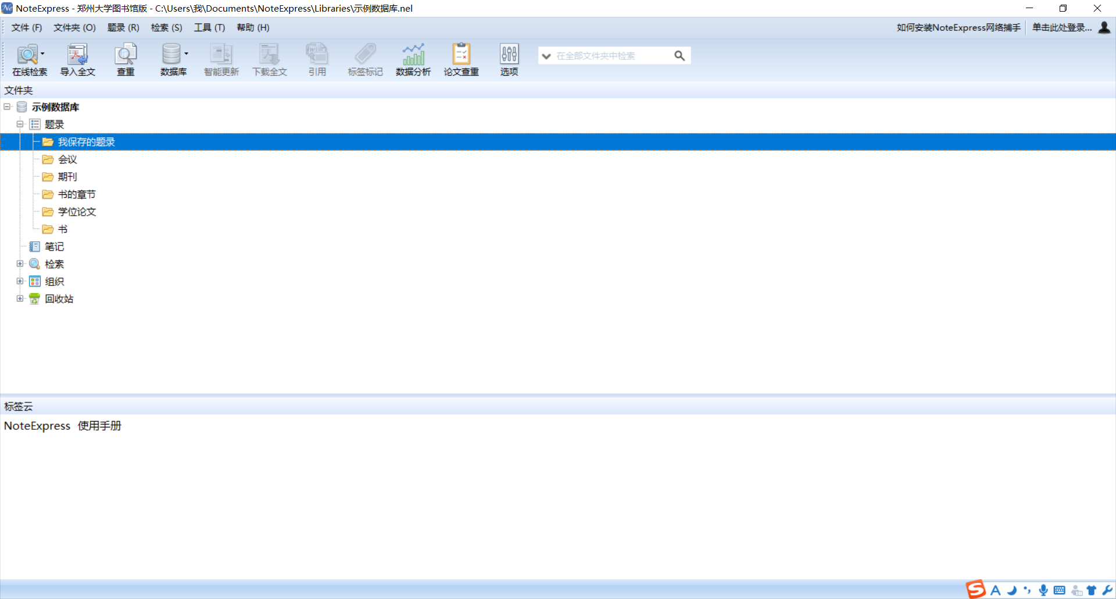Open the 检索 (S) menu
The height and width of the screenshot is (599, 1116).
click(x=167, y=27)
